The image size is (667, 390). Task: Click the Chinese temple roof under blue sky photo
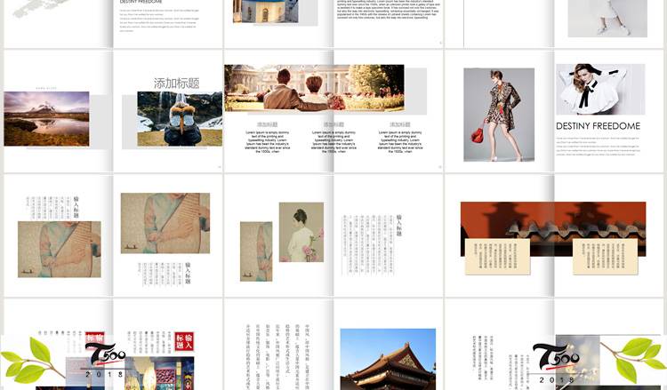(388, 359)
